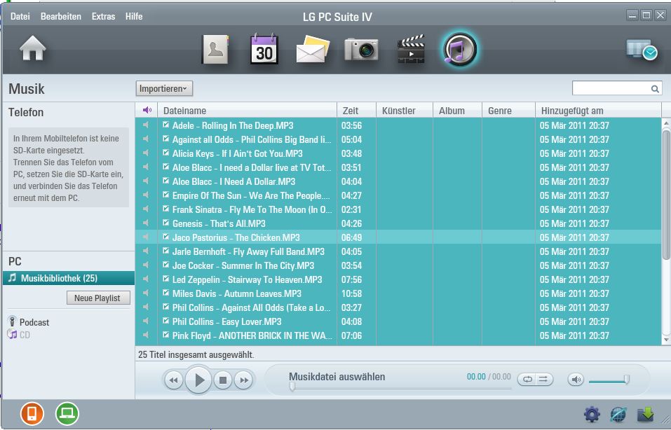Open the Importieren dropdown
This screenshot has width=671, height=430.
(x=164, y=88)
